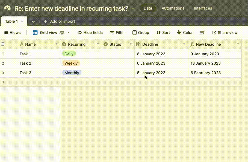The image size is (248, 162).
Task: Open the Filter options
Action: [x=117, y=33]
